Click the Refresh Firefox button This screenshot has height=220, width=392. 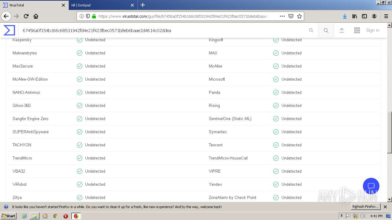pos(365,207)
